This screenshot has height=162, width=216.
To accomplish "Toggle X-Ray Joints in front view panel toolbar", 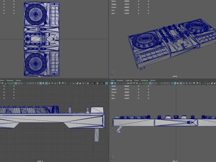I will [x=83, y=83].
